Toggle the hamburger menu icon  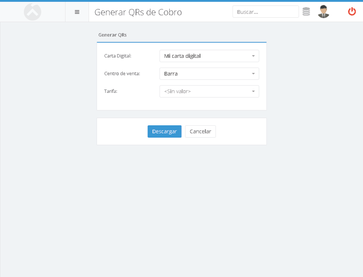coord(77,12)
